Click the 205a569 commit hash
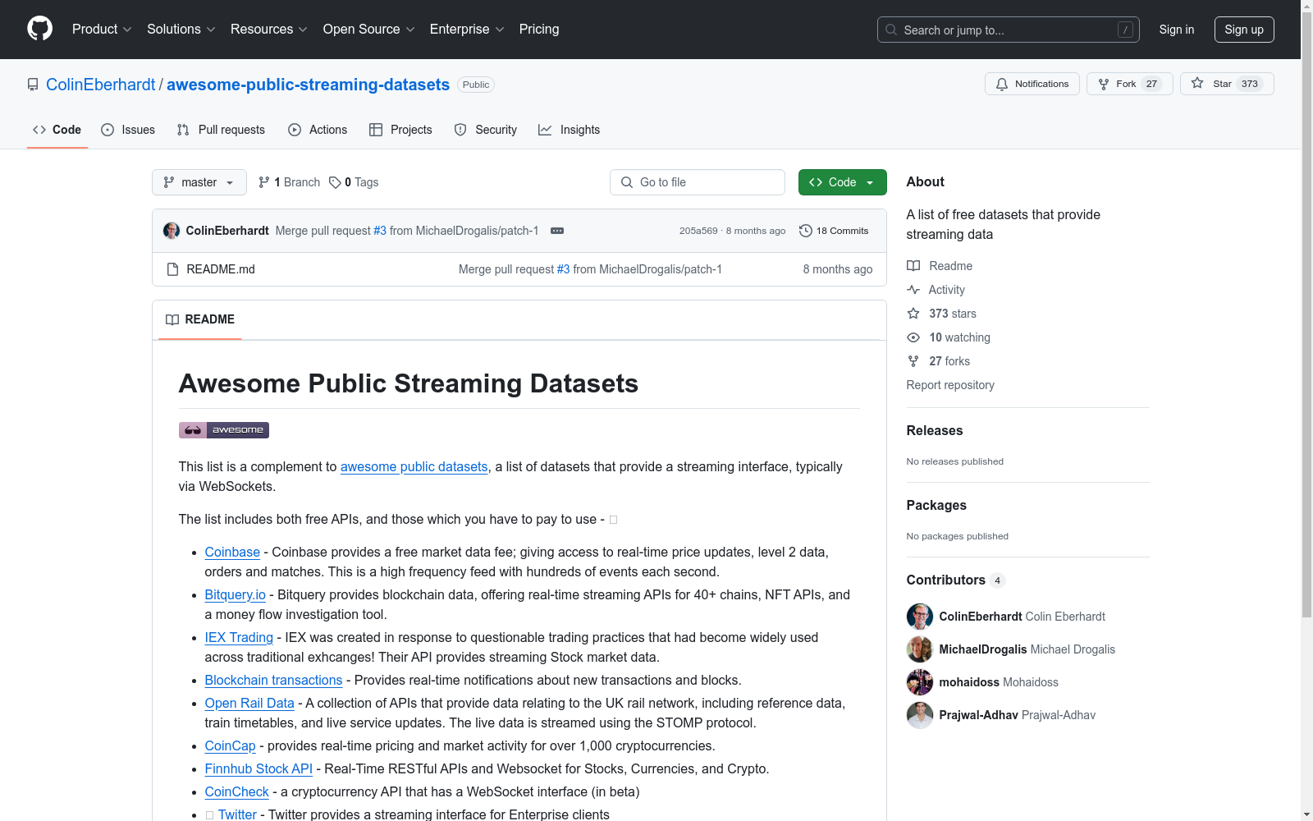The height and width of the screenshot is (821, 1313). pos(698,231)
